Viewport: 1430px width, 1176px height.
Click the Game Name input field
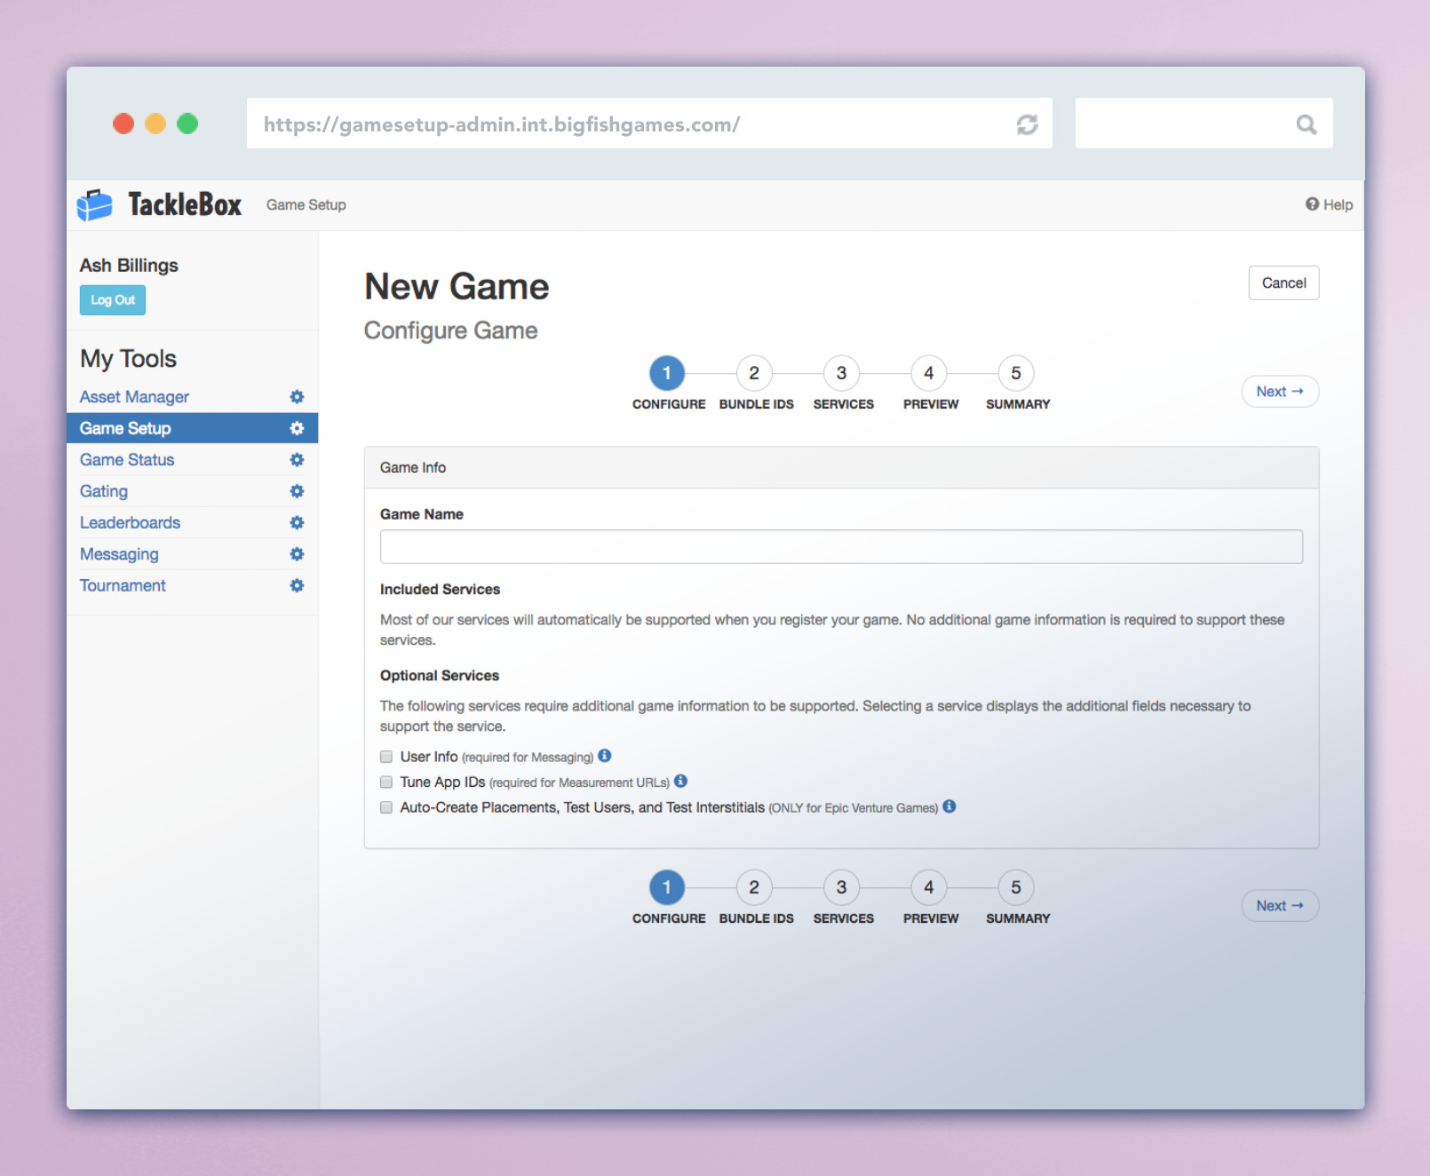pos(841,547)
